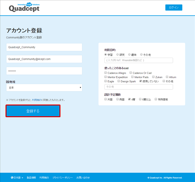Check the 6層以上 checkbox
Image resolution: width=195 pixels, height=182 pixels.
pyautogui.click(x=140, y=99)
